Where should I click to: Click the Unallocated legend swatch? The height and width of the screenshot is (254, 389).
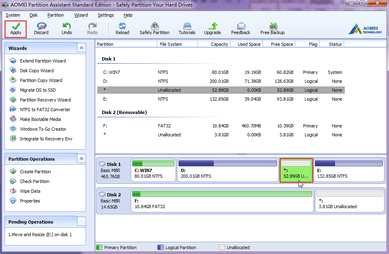(222, 247)
